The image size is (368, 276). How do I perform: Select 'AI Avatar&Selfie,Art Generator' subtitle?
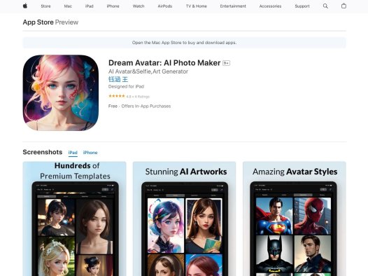pyautogui.click(x=148, y=71)
